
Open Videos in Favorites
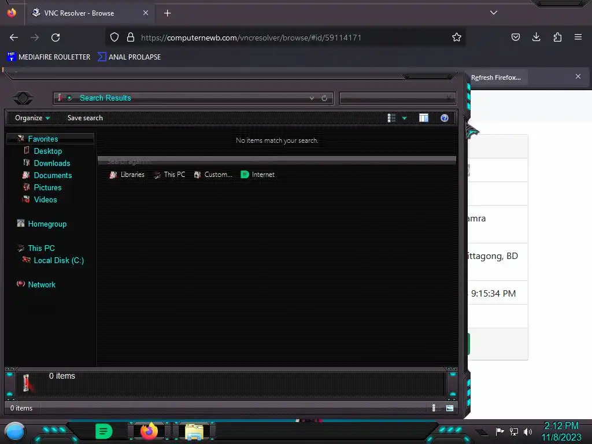[45, 199]
